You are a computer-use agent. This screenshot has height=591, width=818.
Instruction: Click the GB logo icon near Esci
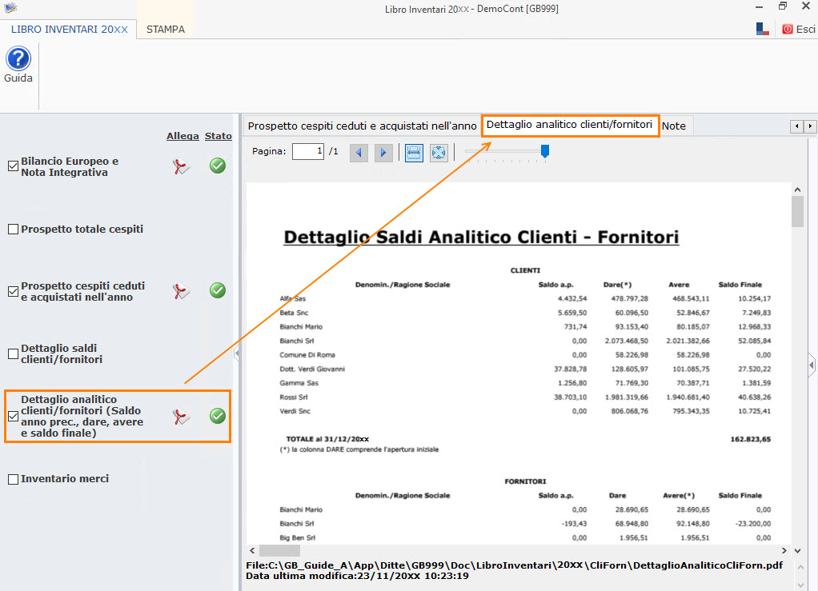pos(761,28)
